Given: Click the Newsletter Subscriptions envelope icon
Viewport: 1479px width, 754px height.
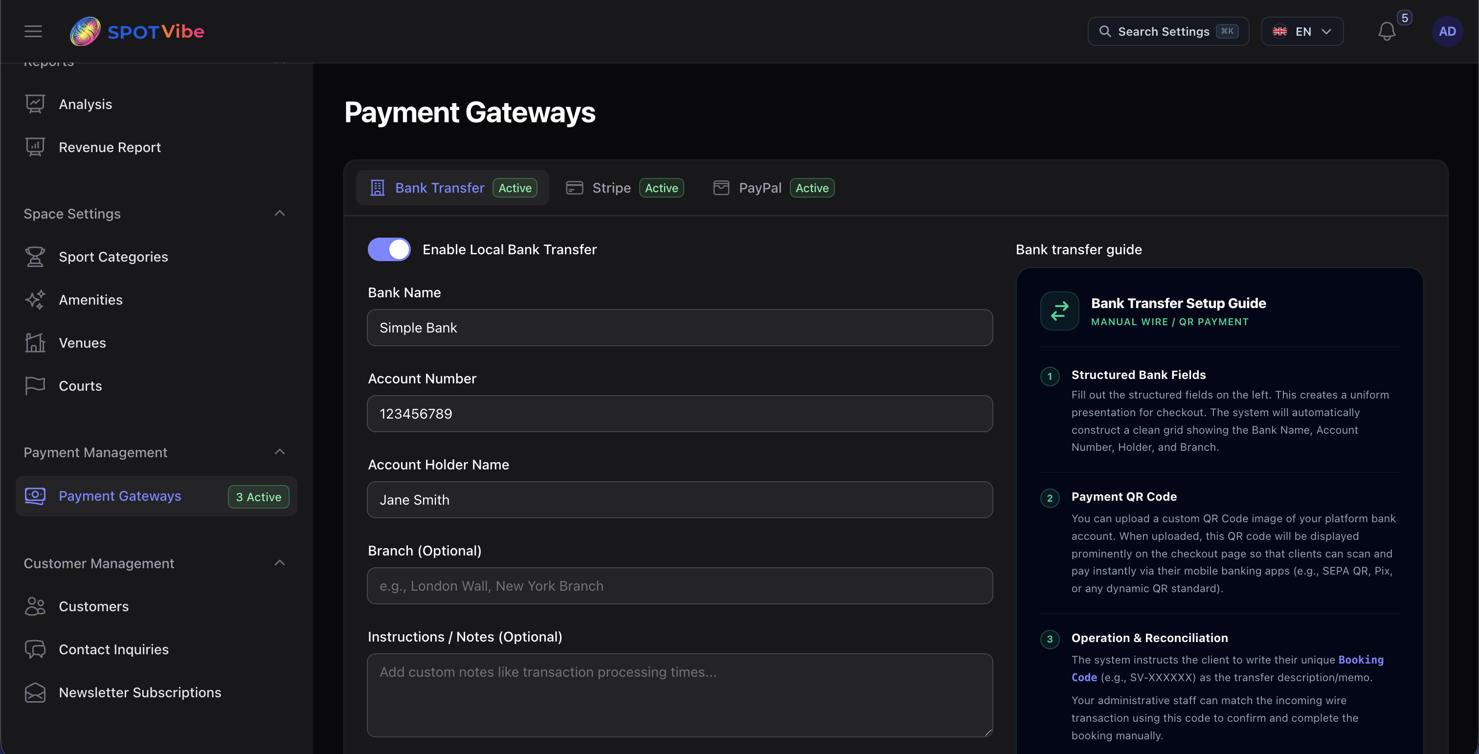Looking at the screenshot, I should (x=35, y=692).
